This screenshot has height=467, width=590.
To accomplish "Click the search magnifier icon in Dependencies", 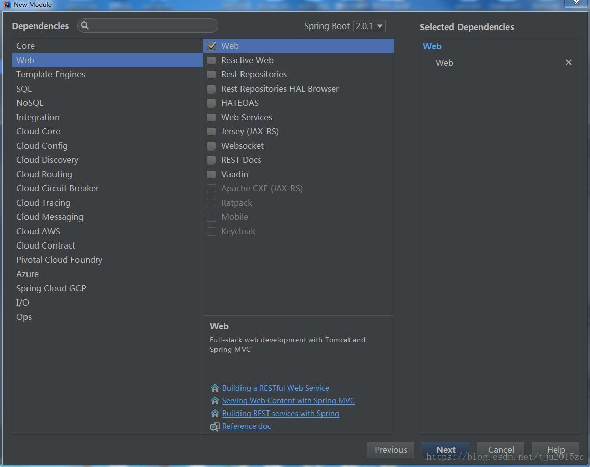I will click(x=85, y=25).
